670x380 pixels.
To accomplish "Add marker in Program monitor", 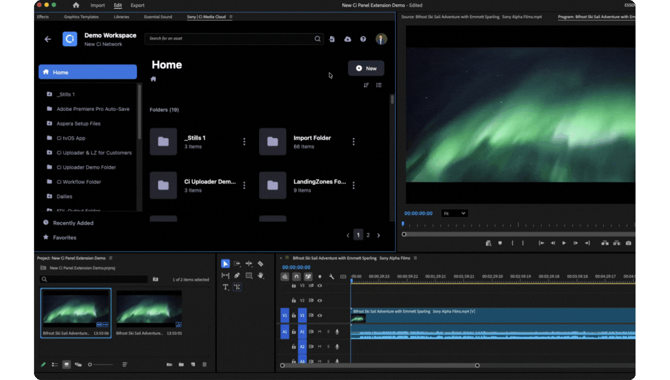I will tap(500, 243).
